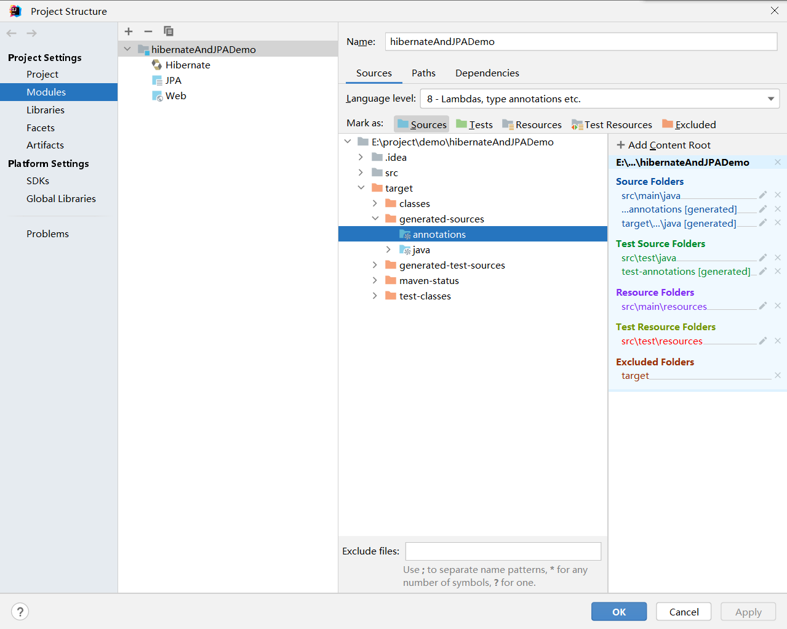The image size is (787, 629).
Task: Click the Cancel button
Action: (684, 612)
